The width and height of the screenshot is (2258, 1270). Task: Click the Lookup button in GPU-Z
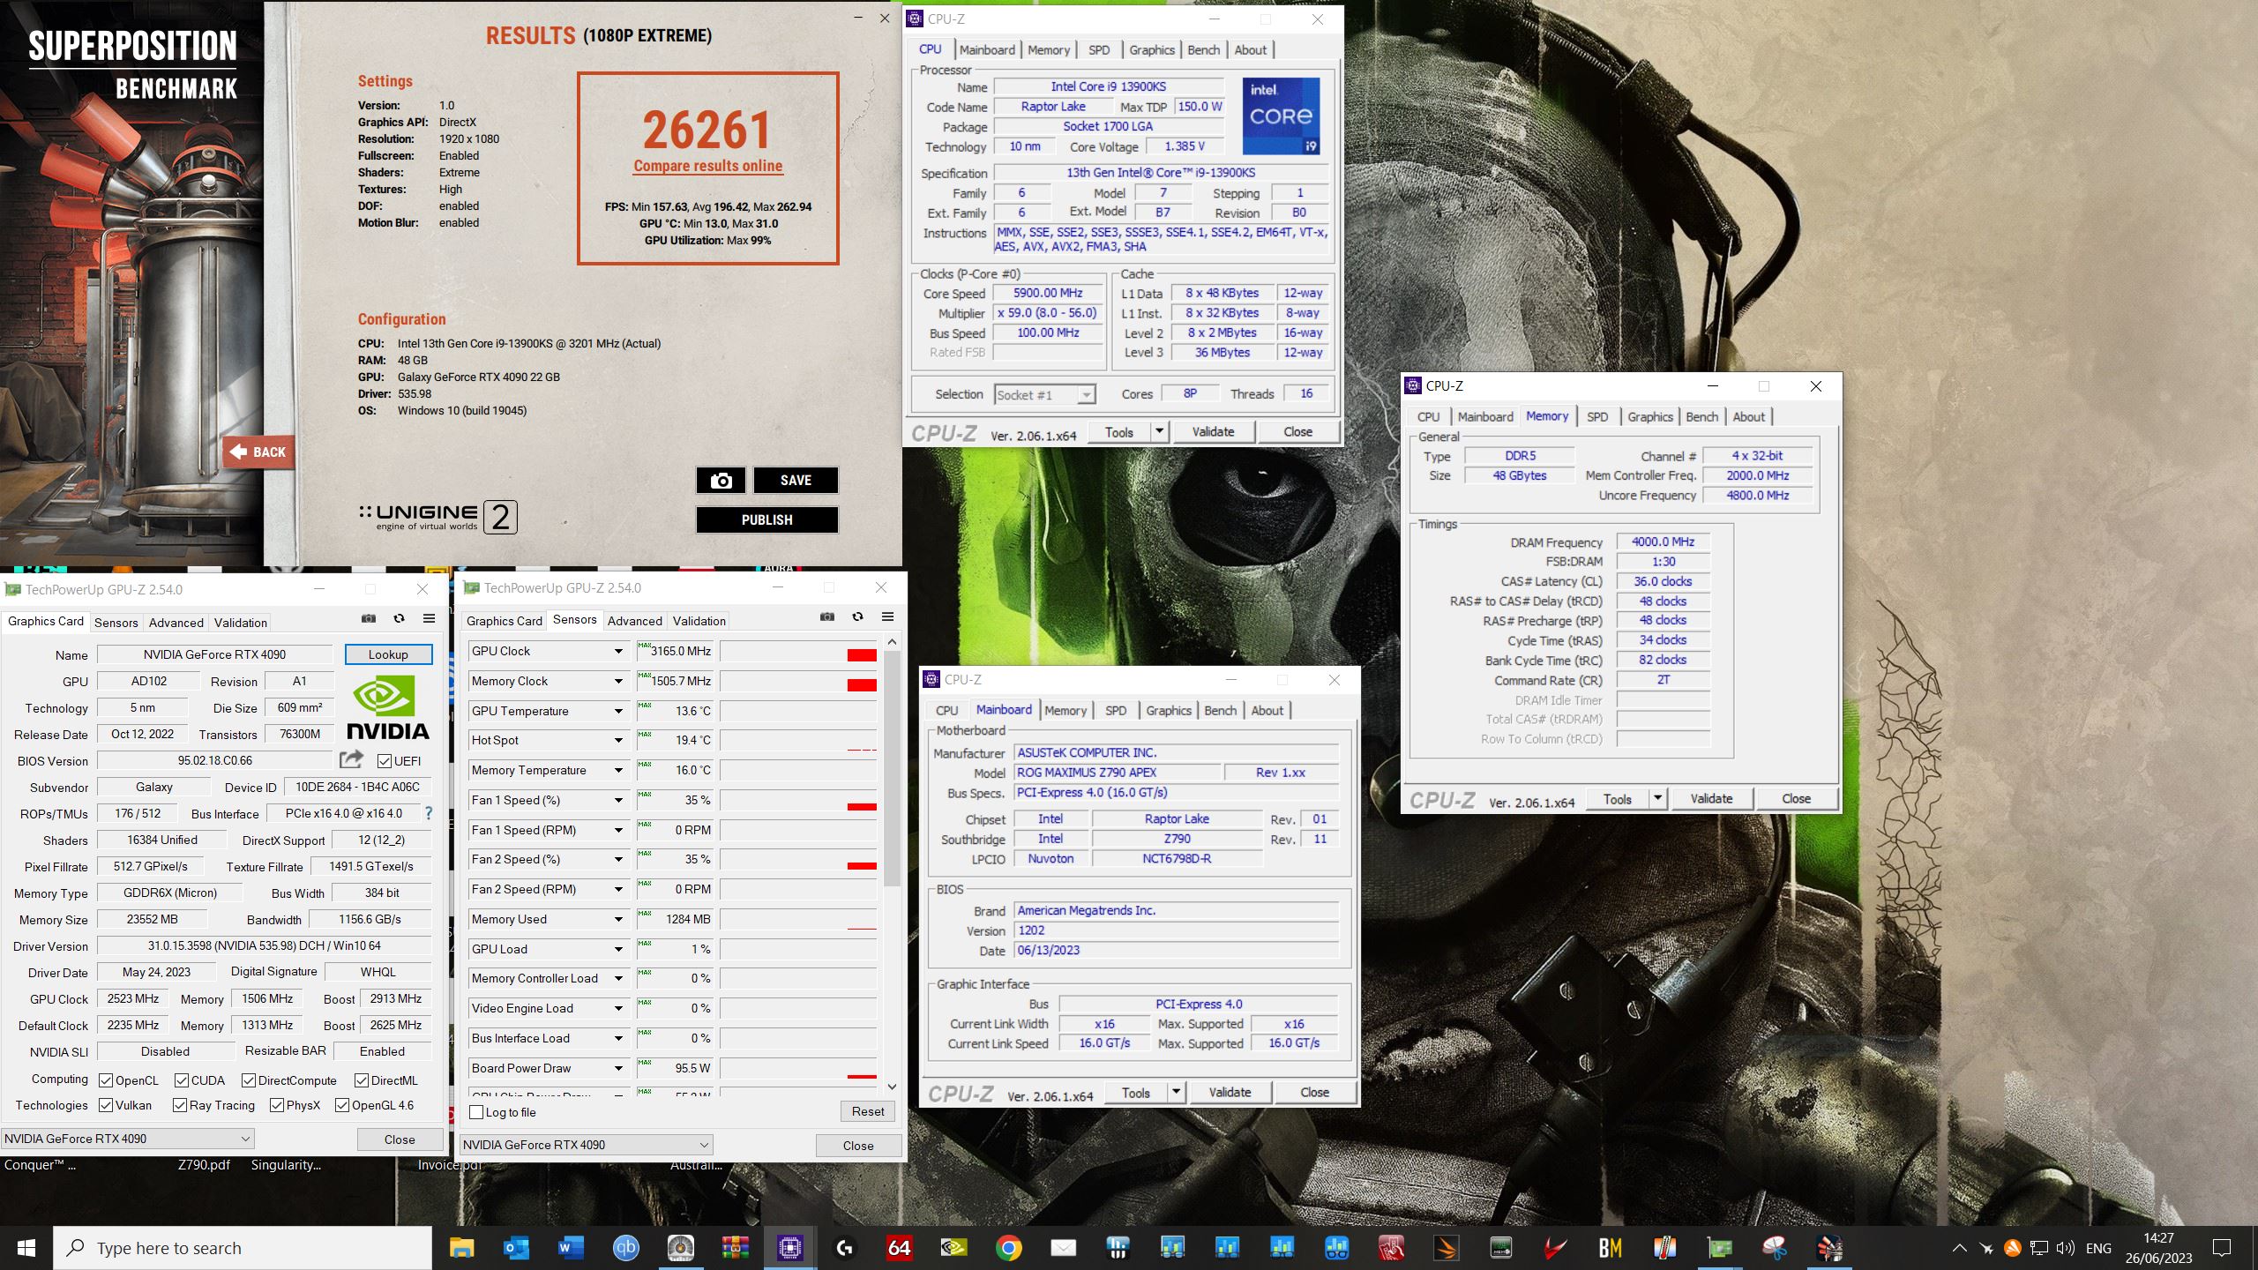click(x=388, y=654)
